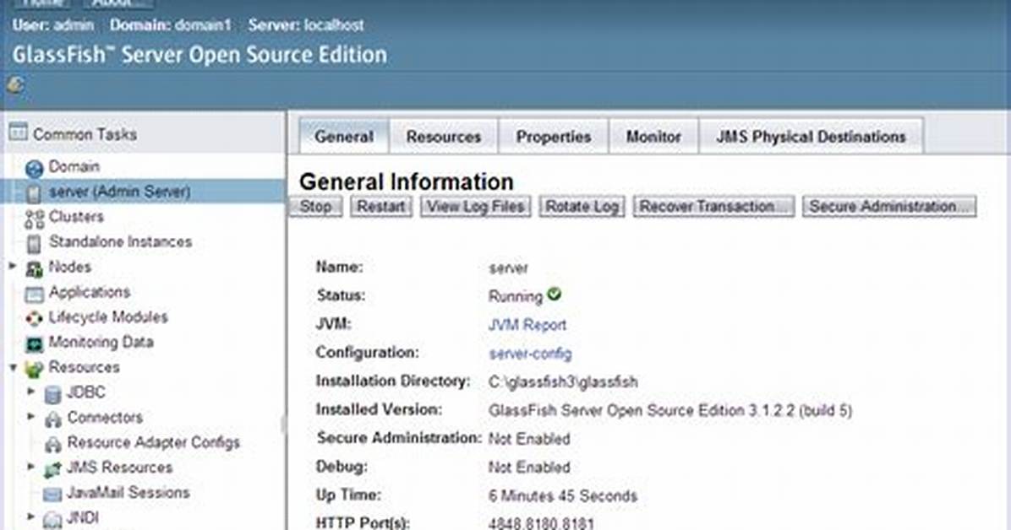This screenshot has width=1011, height=530.
Task: Click the Resource Adapter Configs icon
Action: pos(53,445)
